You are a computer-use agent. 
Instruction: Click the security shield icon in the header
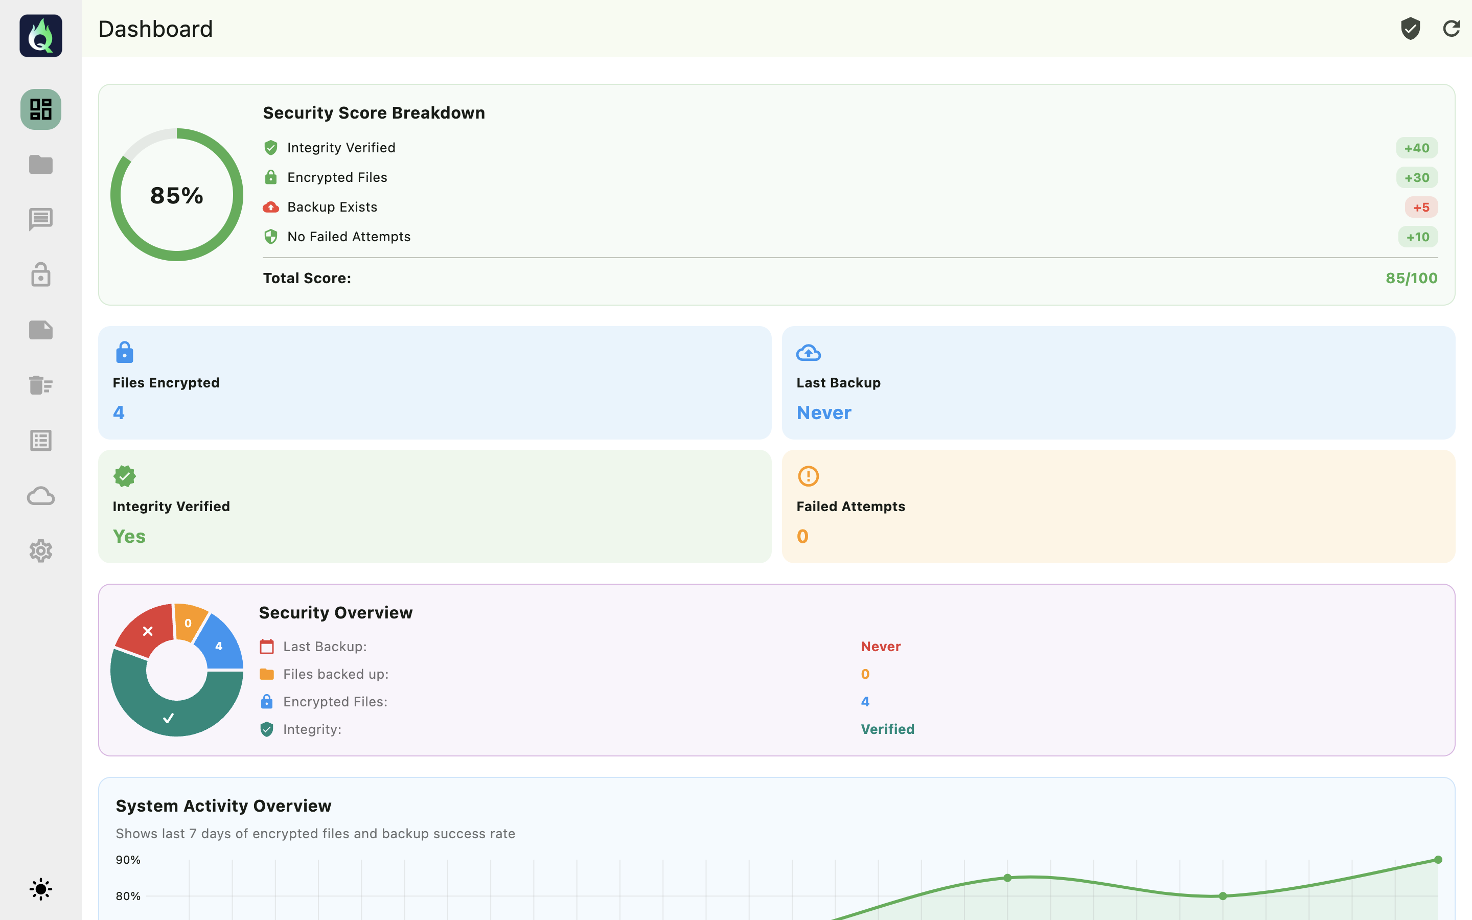click(1411, 29)
